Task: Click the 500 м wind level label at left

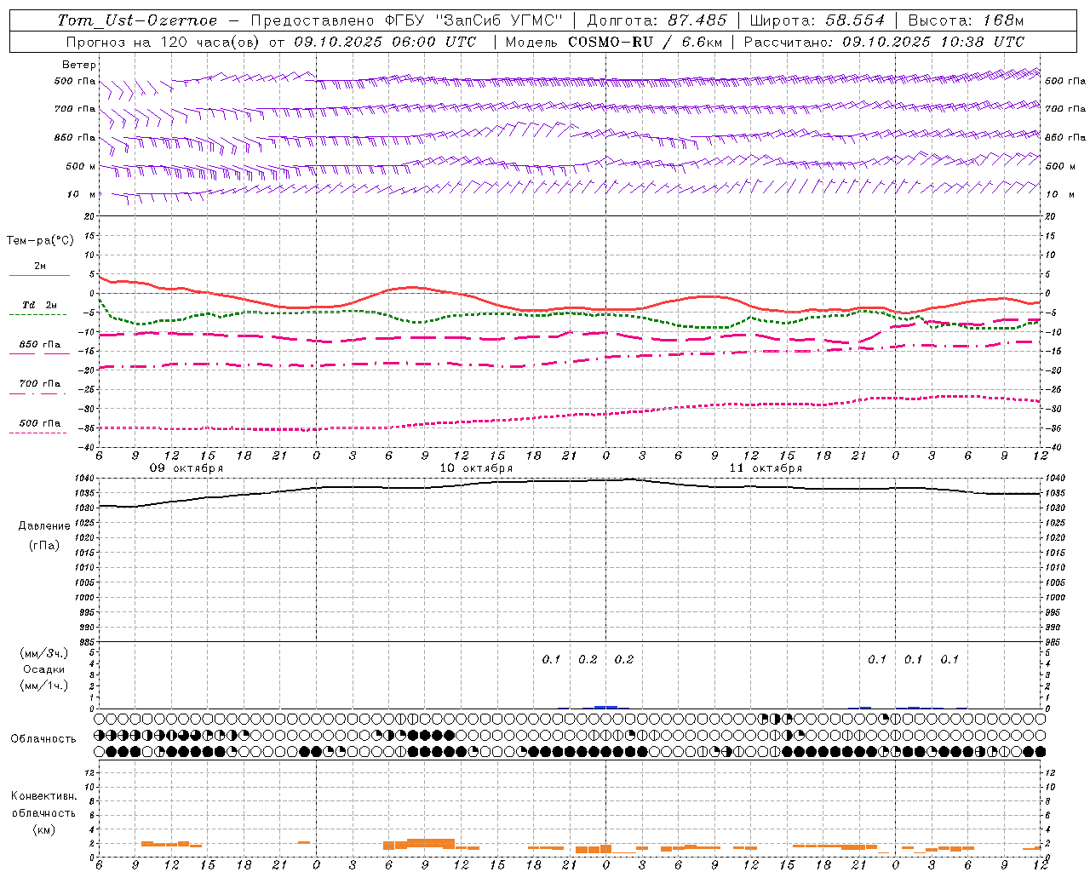Action: [81, 166]
